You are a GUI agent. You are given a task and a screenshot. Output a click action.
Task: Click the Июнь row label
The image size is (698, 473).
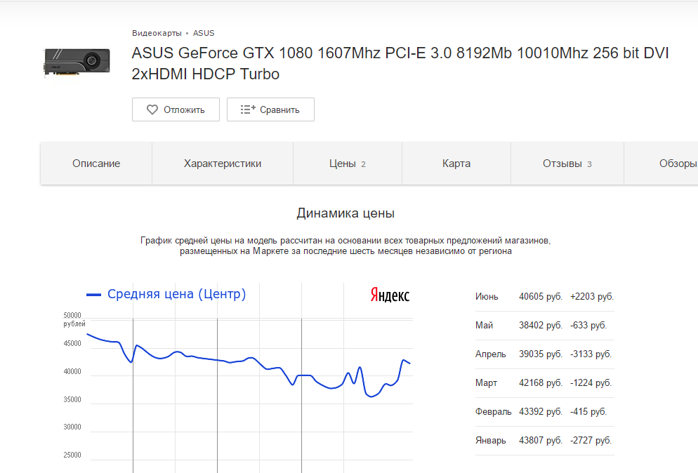click(487, 296)
